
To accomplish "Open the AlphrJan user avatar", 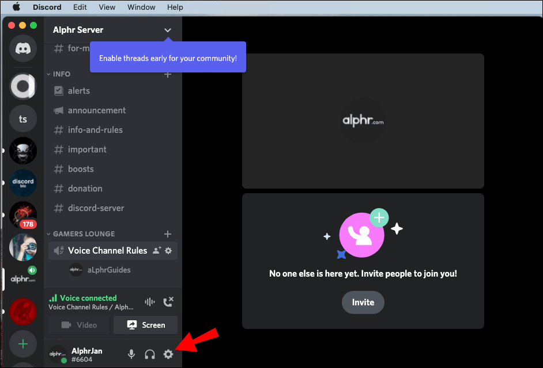I will coord(58,354).
